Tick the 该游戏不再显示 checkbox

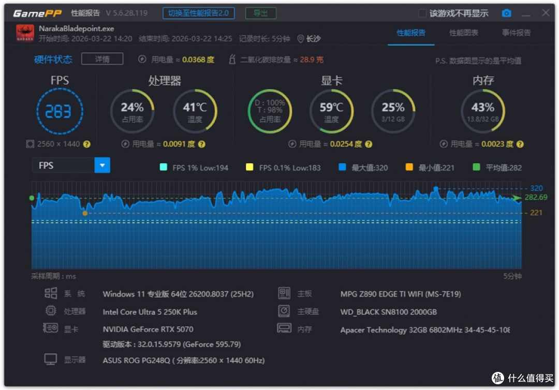point(422,13)
